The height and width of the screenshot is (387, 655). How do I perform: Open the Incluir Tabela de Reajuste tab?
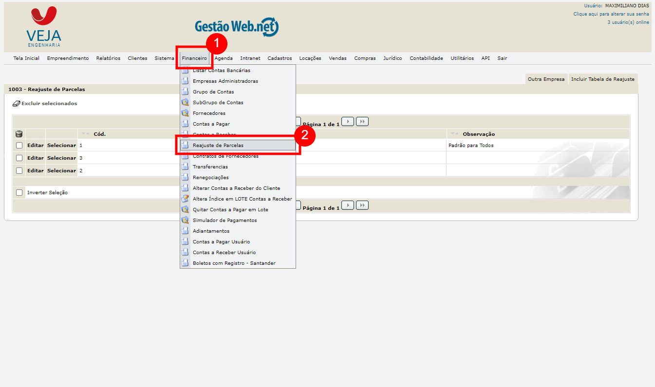(x=602, y=79)
